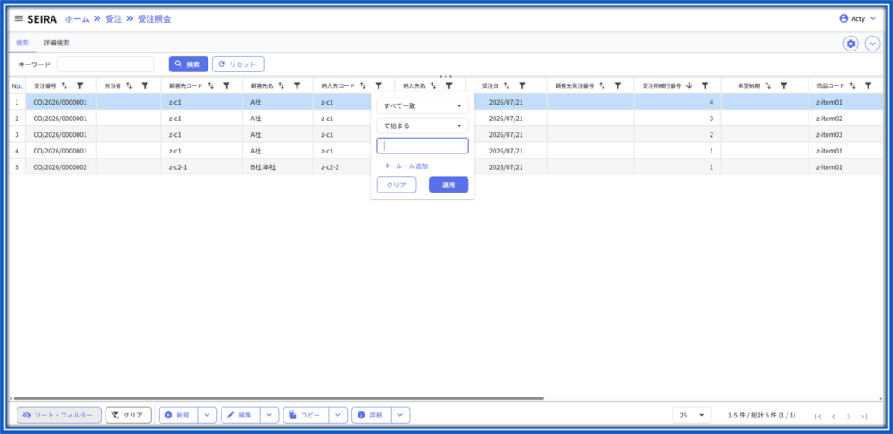Open filter for 顧客先名 column
This screenshot has width=893, height=434.
click(297, 85)
